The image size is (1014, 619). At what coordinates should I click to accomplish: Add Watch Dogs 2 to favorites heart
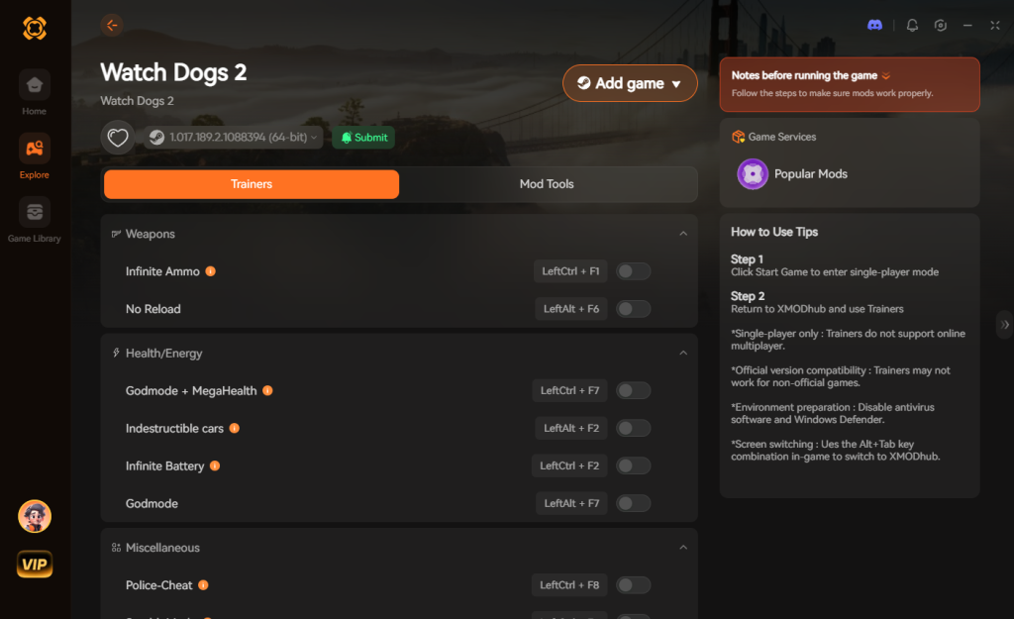[118, 137]
